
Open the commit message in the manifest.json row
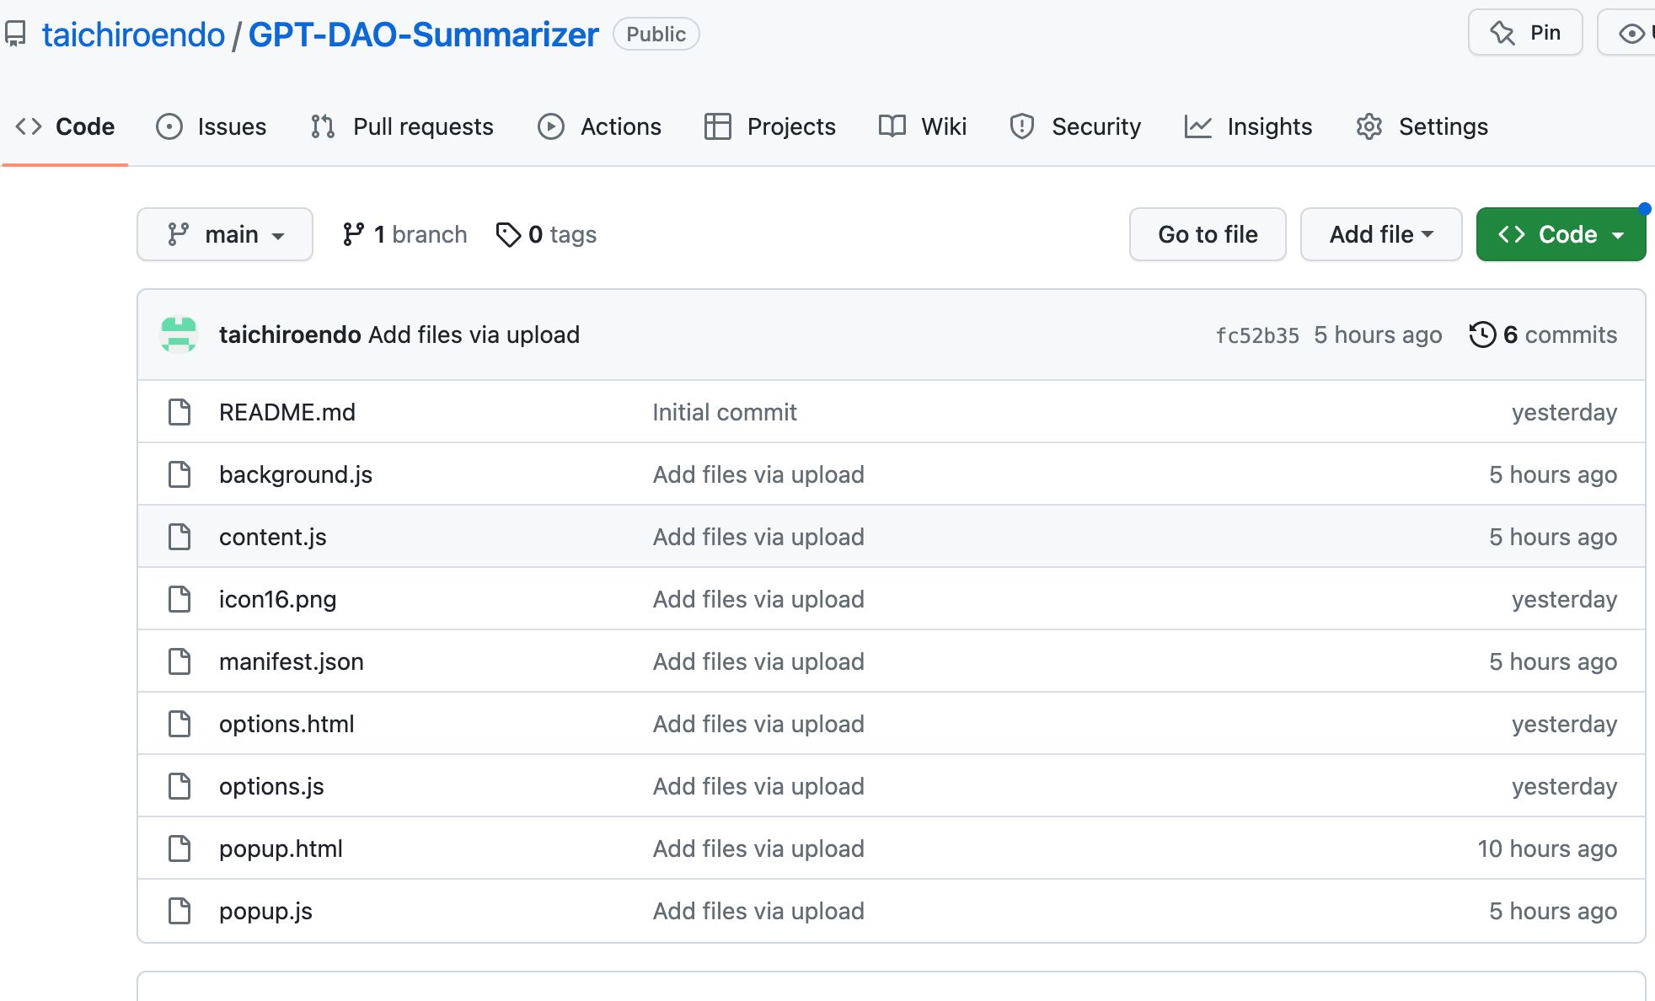[x=758, y=661]
